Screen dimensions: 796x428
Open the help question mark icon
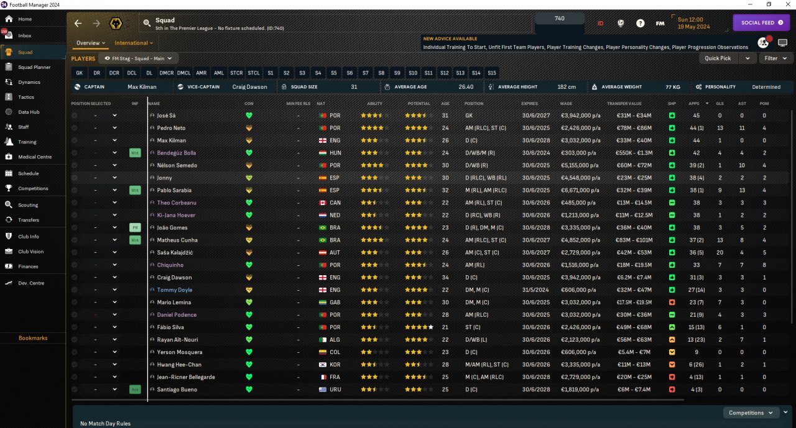[x=640, y=24]
